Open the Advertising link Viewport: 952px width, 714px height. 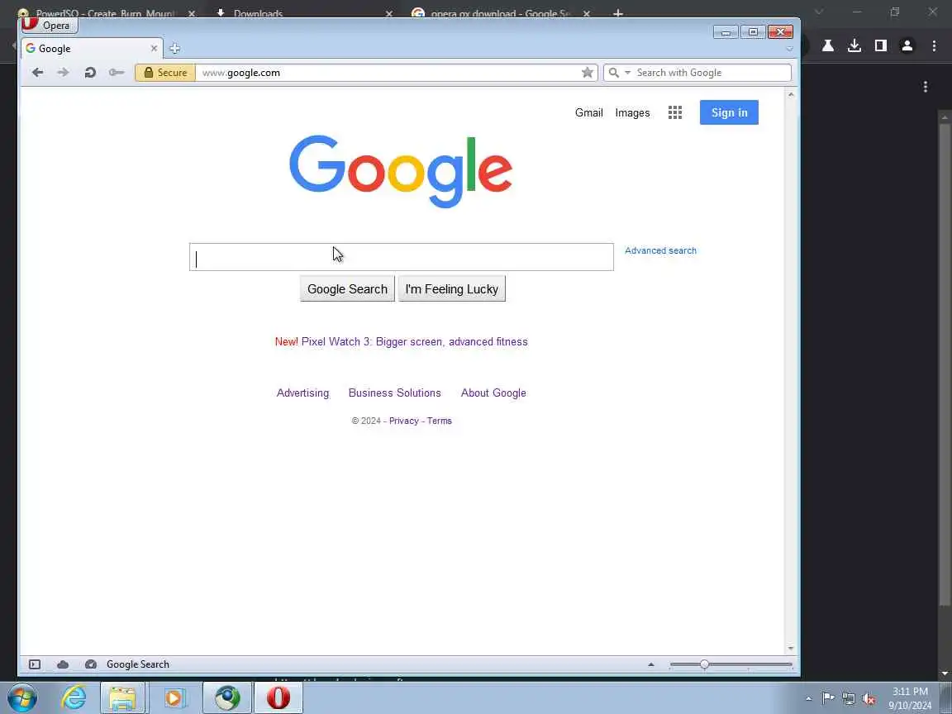302,393
